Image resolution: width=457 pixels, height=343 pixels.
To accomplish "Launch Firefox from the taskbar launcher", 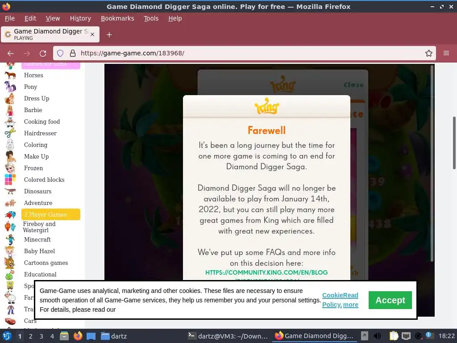I will [78, 336].
